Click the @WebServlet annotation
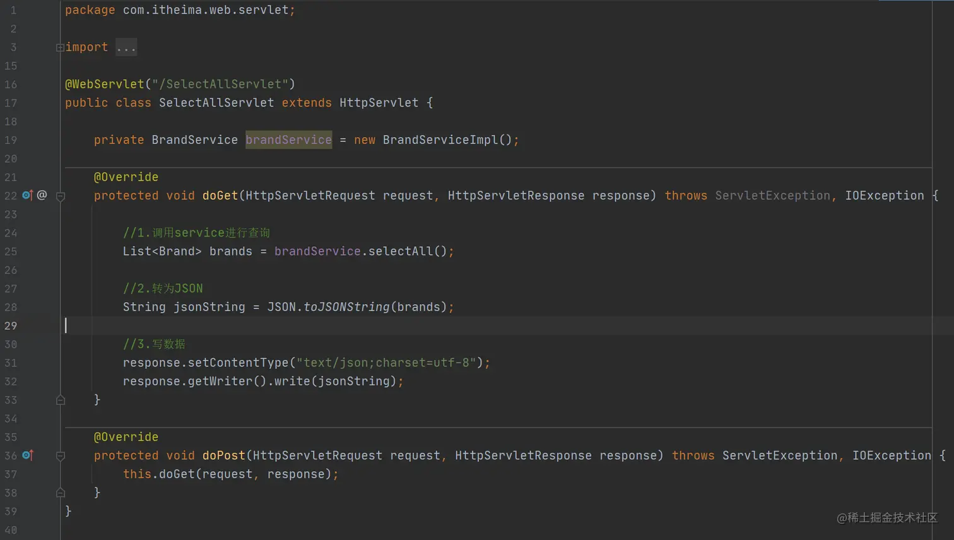Image resolution: width=954 pixels, height=540 pixels. point(105,84)
